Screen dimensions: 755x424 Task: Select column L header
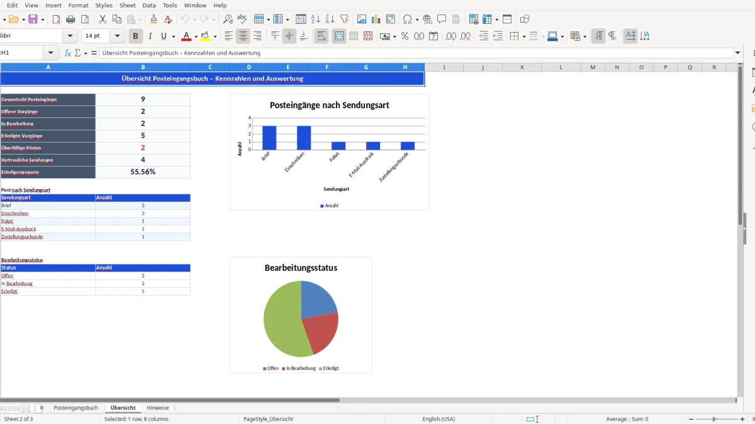click(561, 67)
